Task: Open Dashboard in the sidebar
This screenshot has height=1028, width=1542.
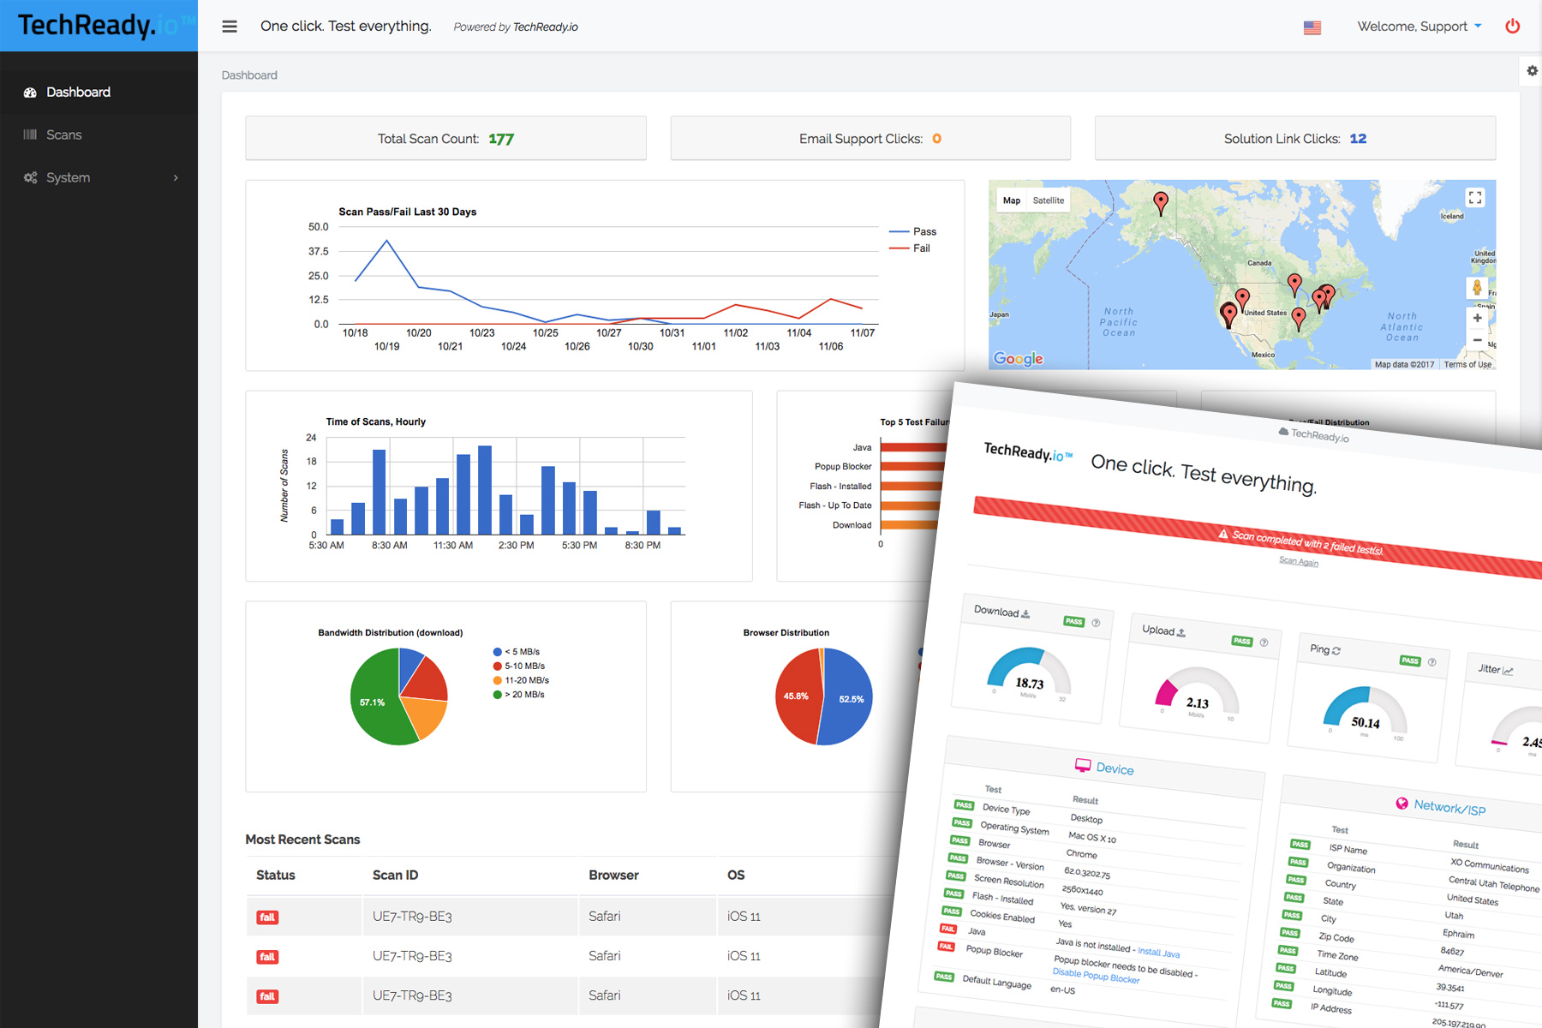Action: point(99,92)
